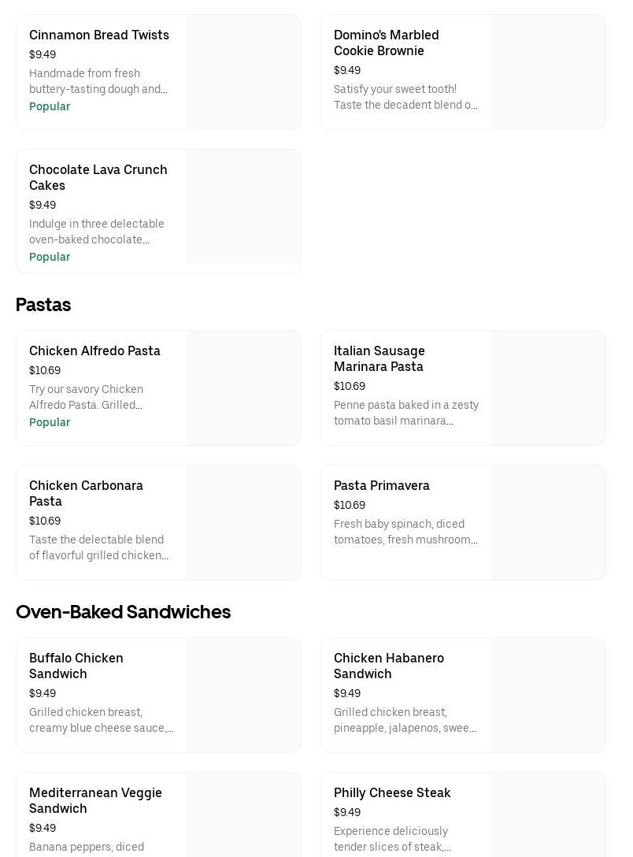Viewport: 633px width, 857px height.
Task: Pick the Buffalo Chicken Sandwich title
Action: pyautogui.click(x=76, y=666)
